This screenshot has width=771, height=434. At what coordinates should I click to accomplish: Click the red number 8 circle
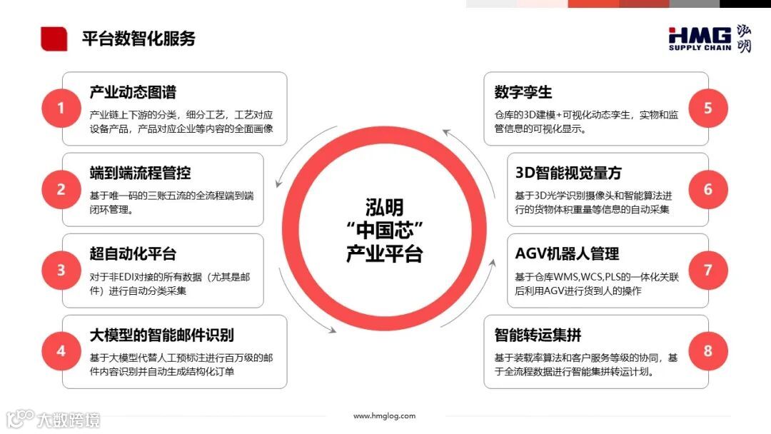point(708,351)
